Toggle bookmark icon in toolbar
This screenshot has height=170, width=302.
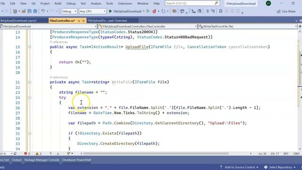pos(221,11)
